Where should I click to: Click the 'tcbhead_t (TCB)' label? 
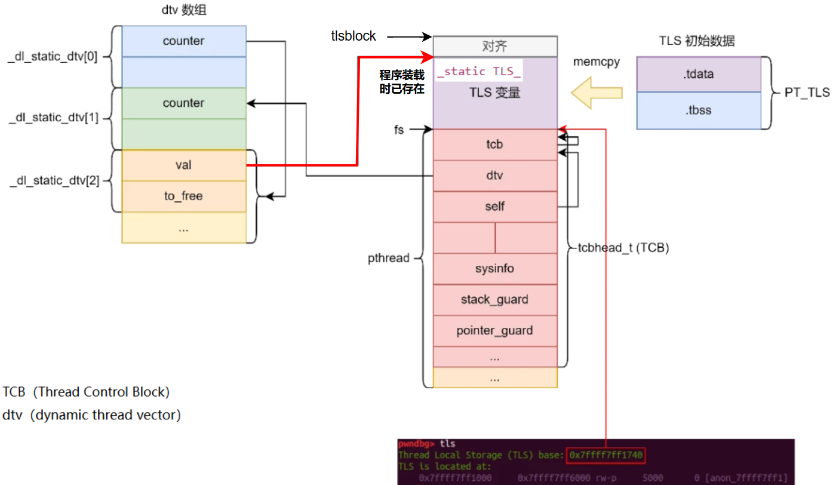pos(623,248)
